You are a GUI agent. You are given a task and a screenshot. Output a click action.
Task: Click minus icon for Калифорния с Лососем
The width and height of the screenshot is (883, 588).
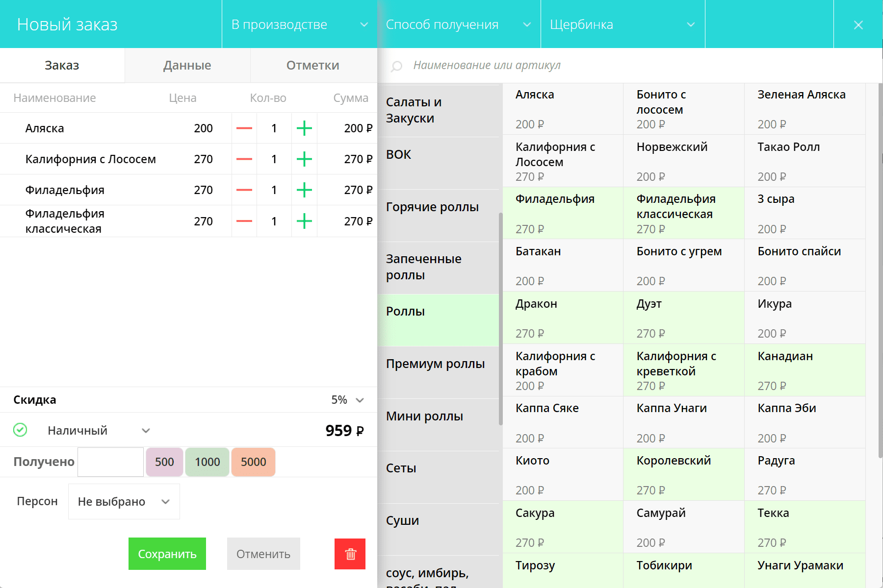244,159
